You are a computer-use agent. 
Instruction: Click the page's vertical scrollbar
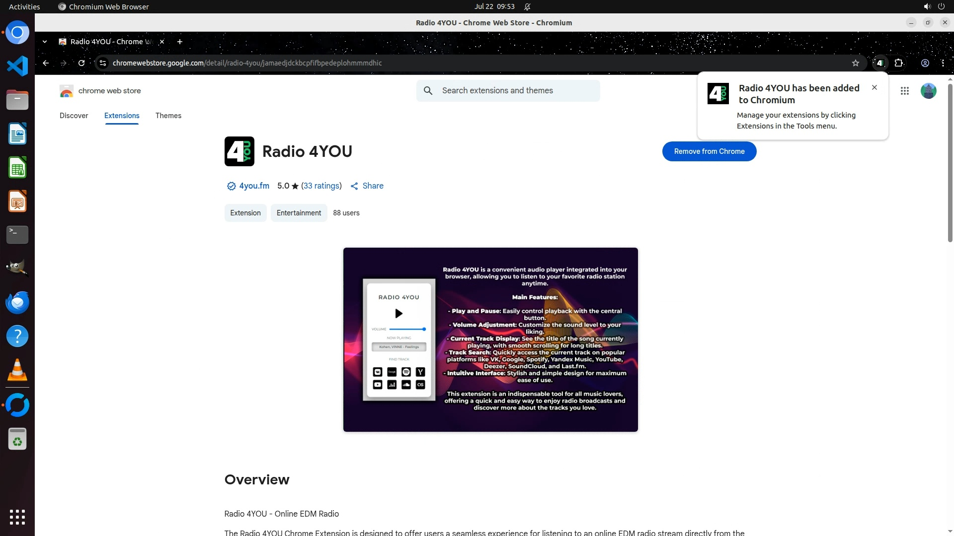pos(950,164)
